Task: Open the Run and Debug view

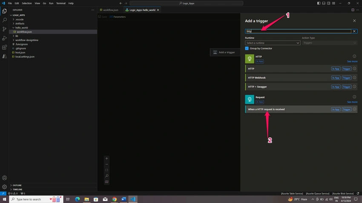Action: tap(4, 38)
